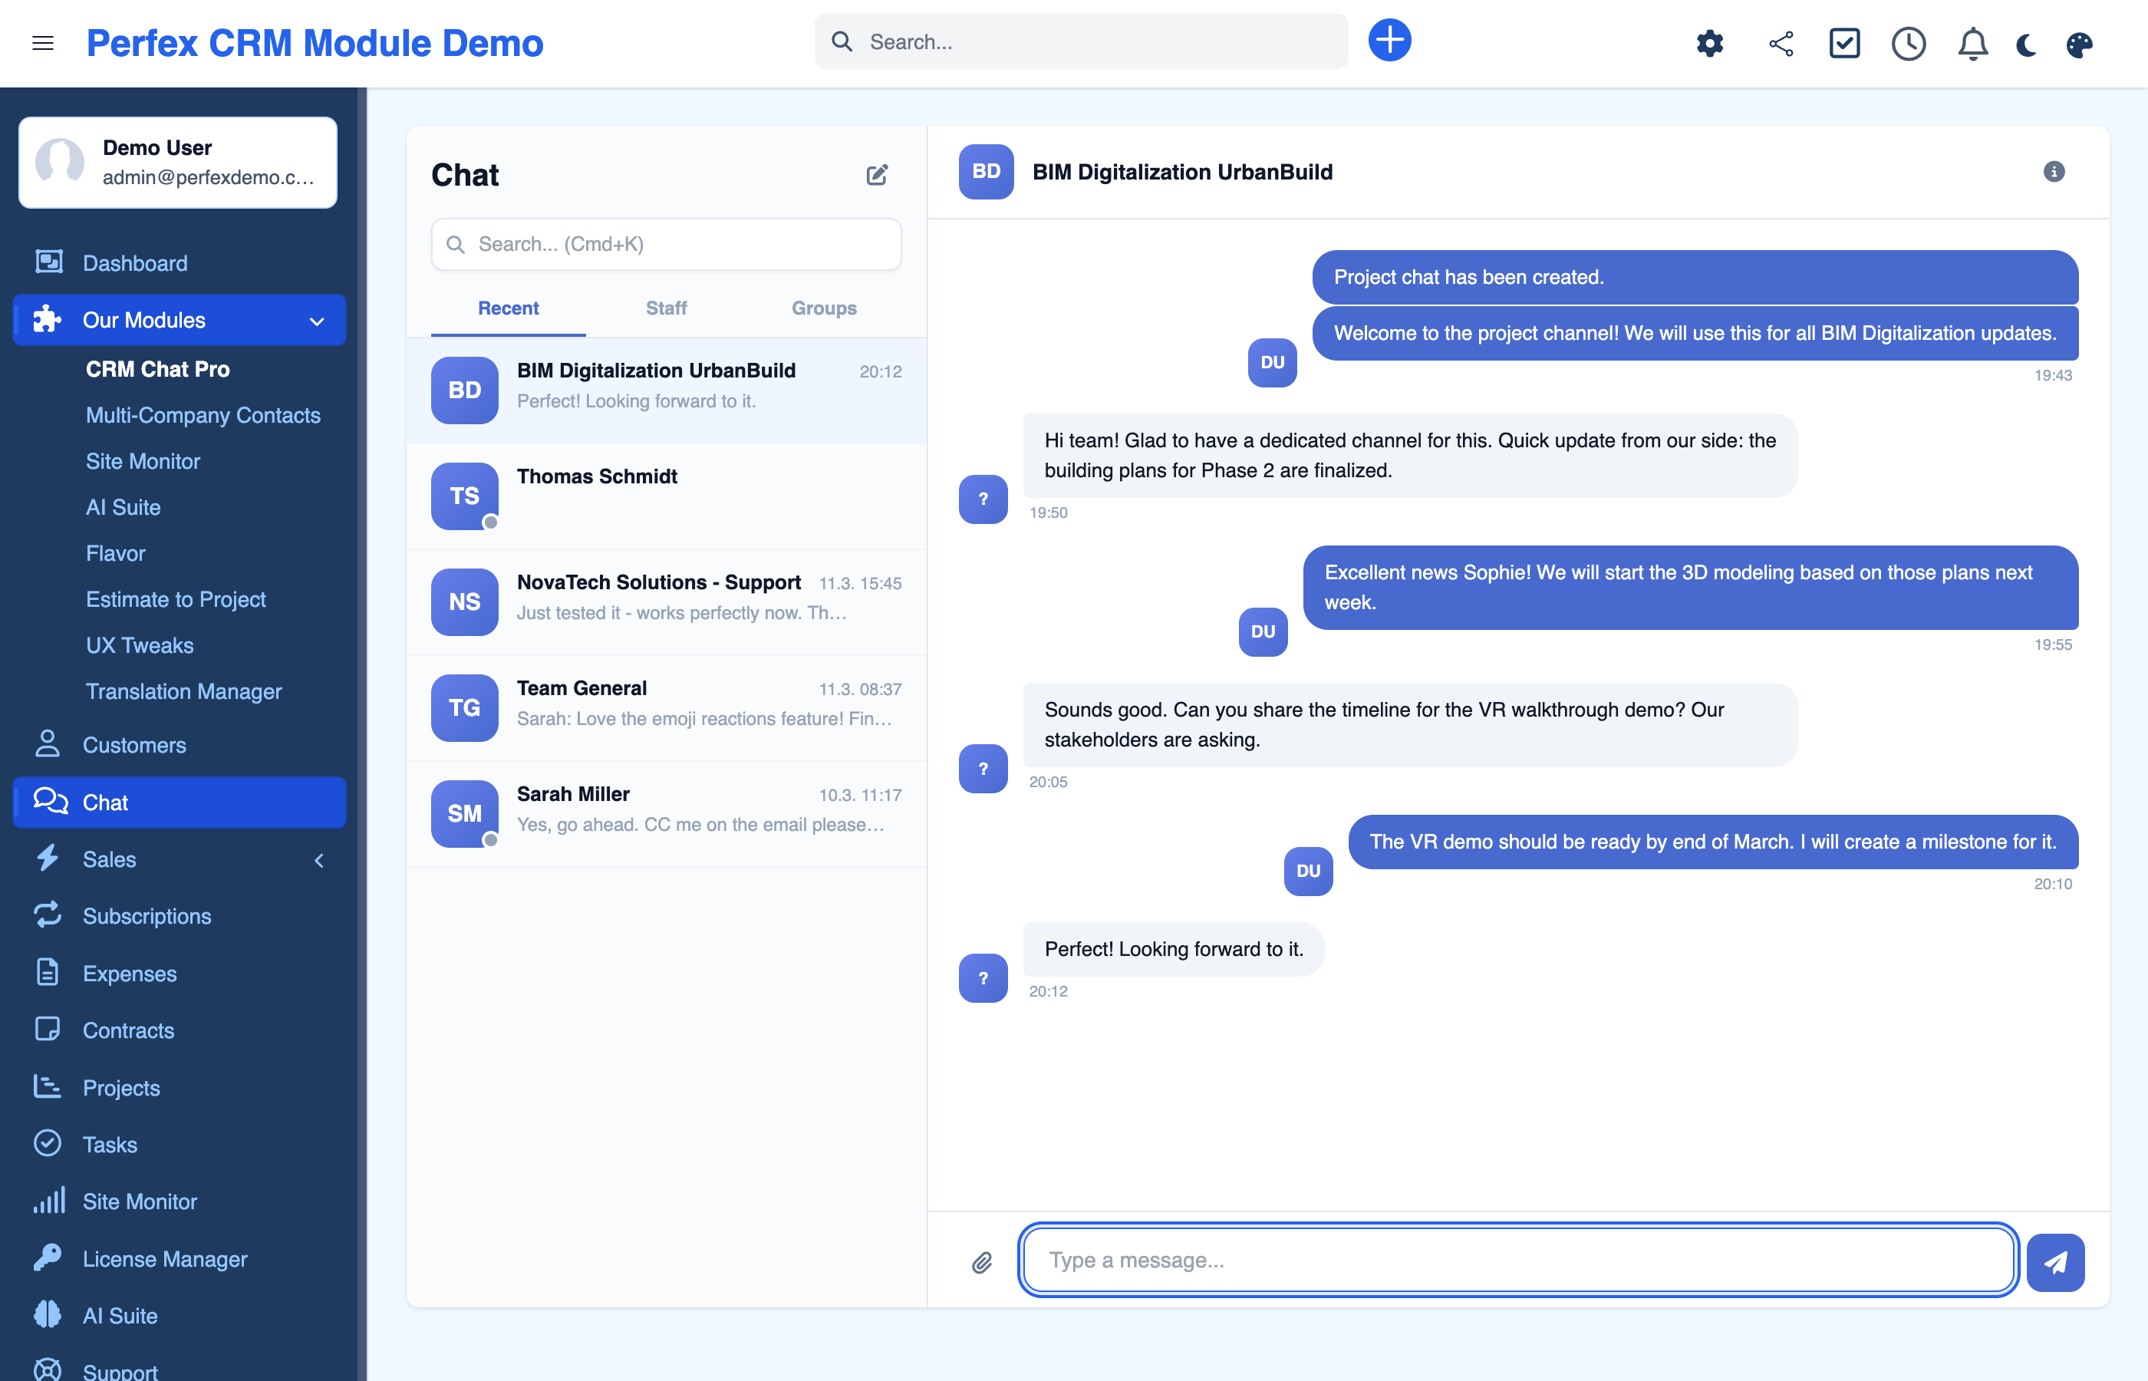
Task: Open the share icon in top bar
Action: [1781, 43]
